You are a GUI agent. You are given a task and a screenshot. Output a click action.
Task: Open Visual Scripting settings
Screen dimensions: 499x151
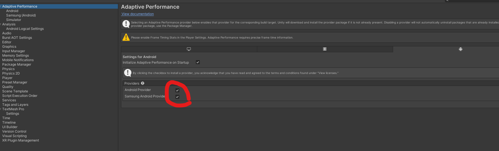point(15,136)
